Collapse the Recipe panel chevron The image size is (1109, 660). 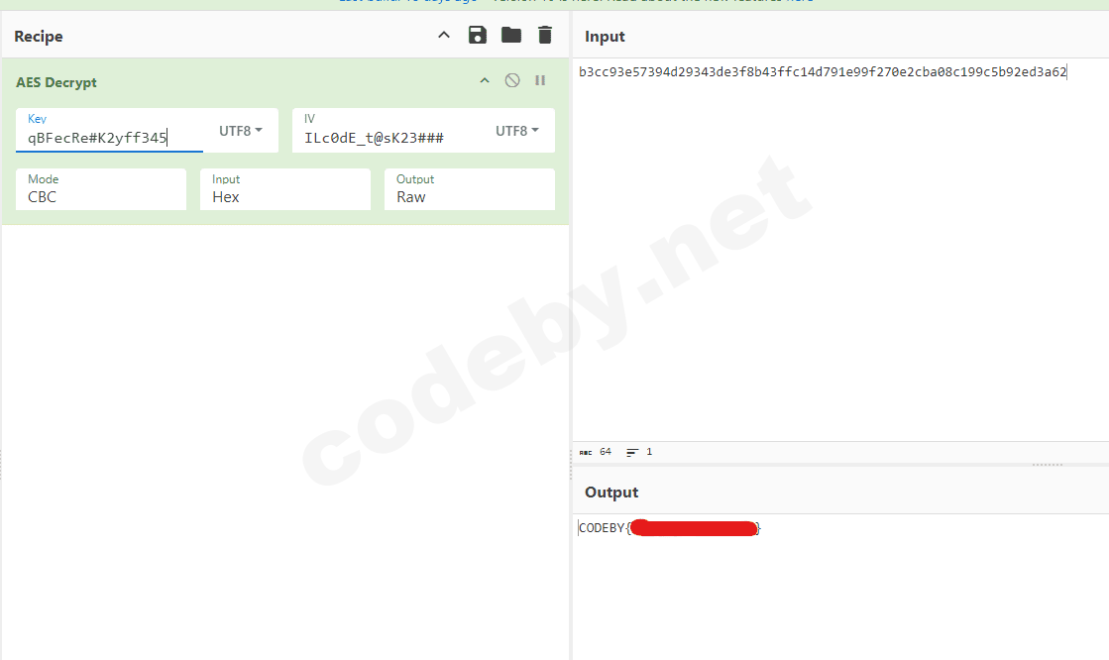click(443, 35)
